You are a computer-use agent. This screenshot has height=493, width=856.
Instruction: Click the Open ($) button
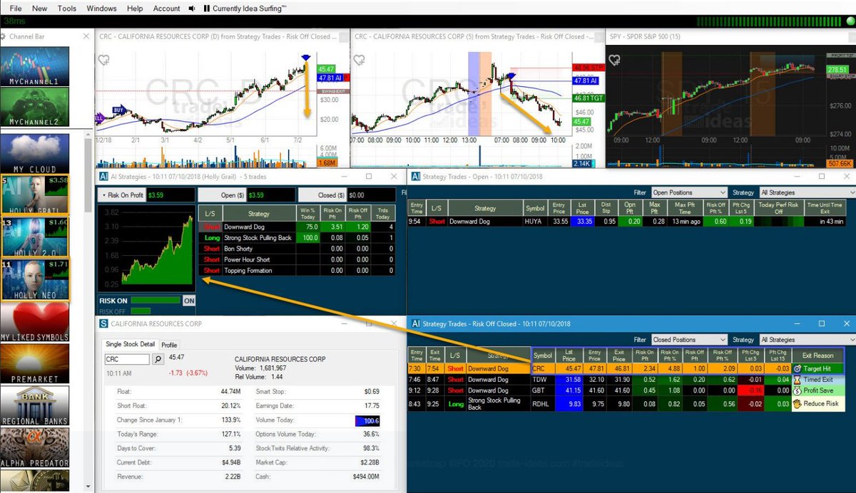[222, 194]
